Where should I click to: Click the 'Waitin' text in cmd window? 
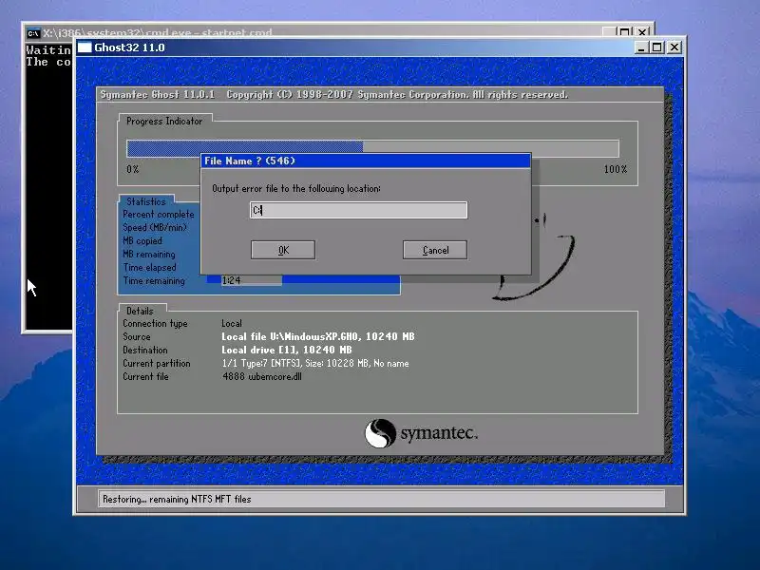tap(48, 50)
